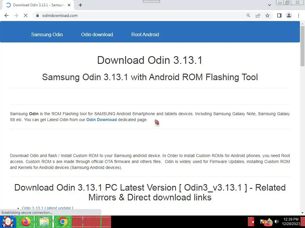Click the scrollbar down arrow
The image size is (305, 228).
pyautogui.click(x=303, y=213)
